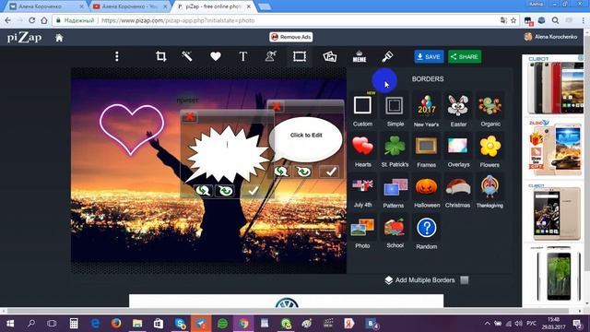Image resolution: width=590 pixels, height=332 pixels.
Task: Click the top CUBOT phone advertisement
Action: tap(555, 85)
